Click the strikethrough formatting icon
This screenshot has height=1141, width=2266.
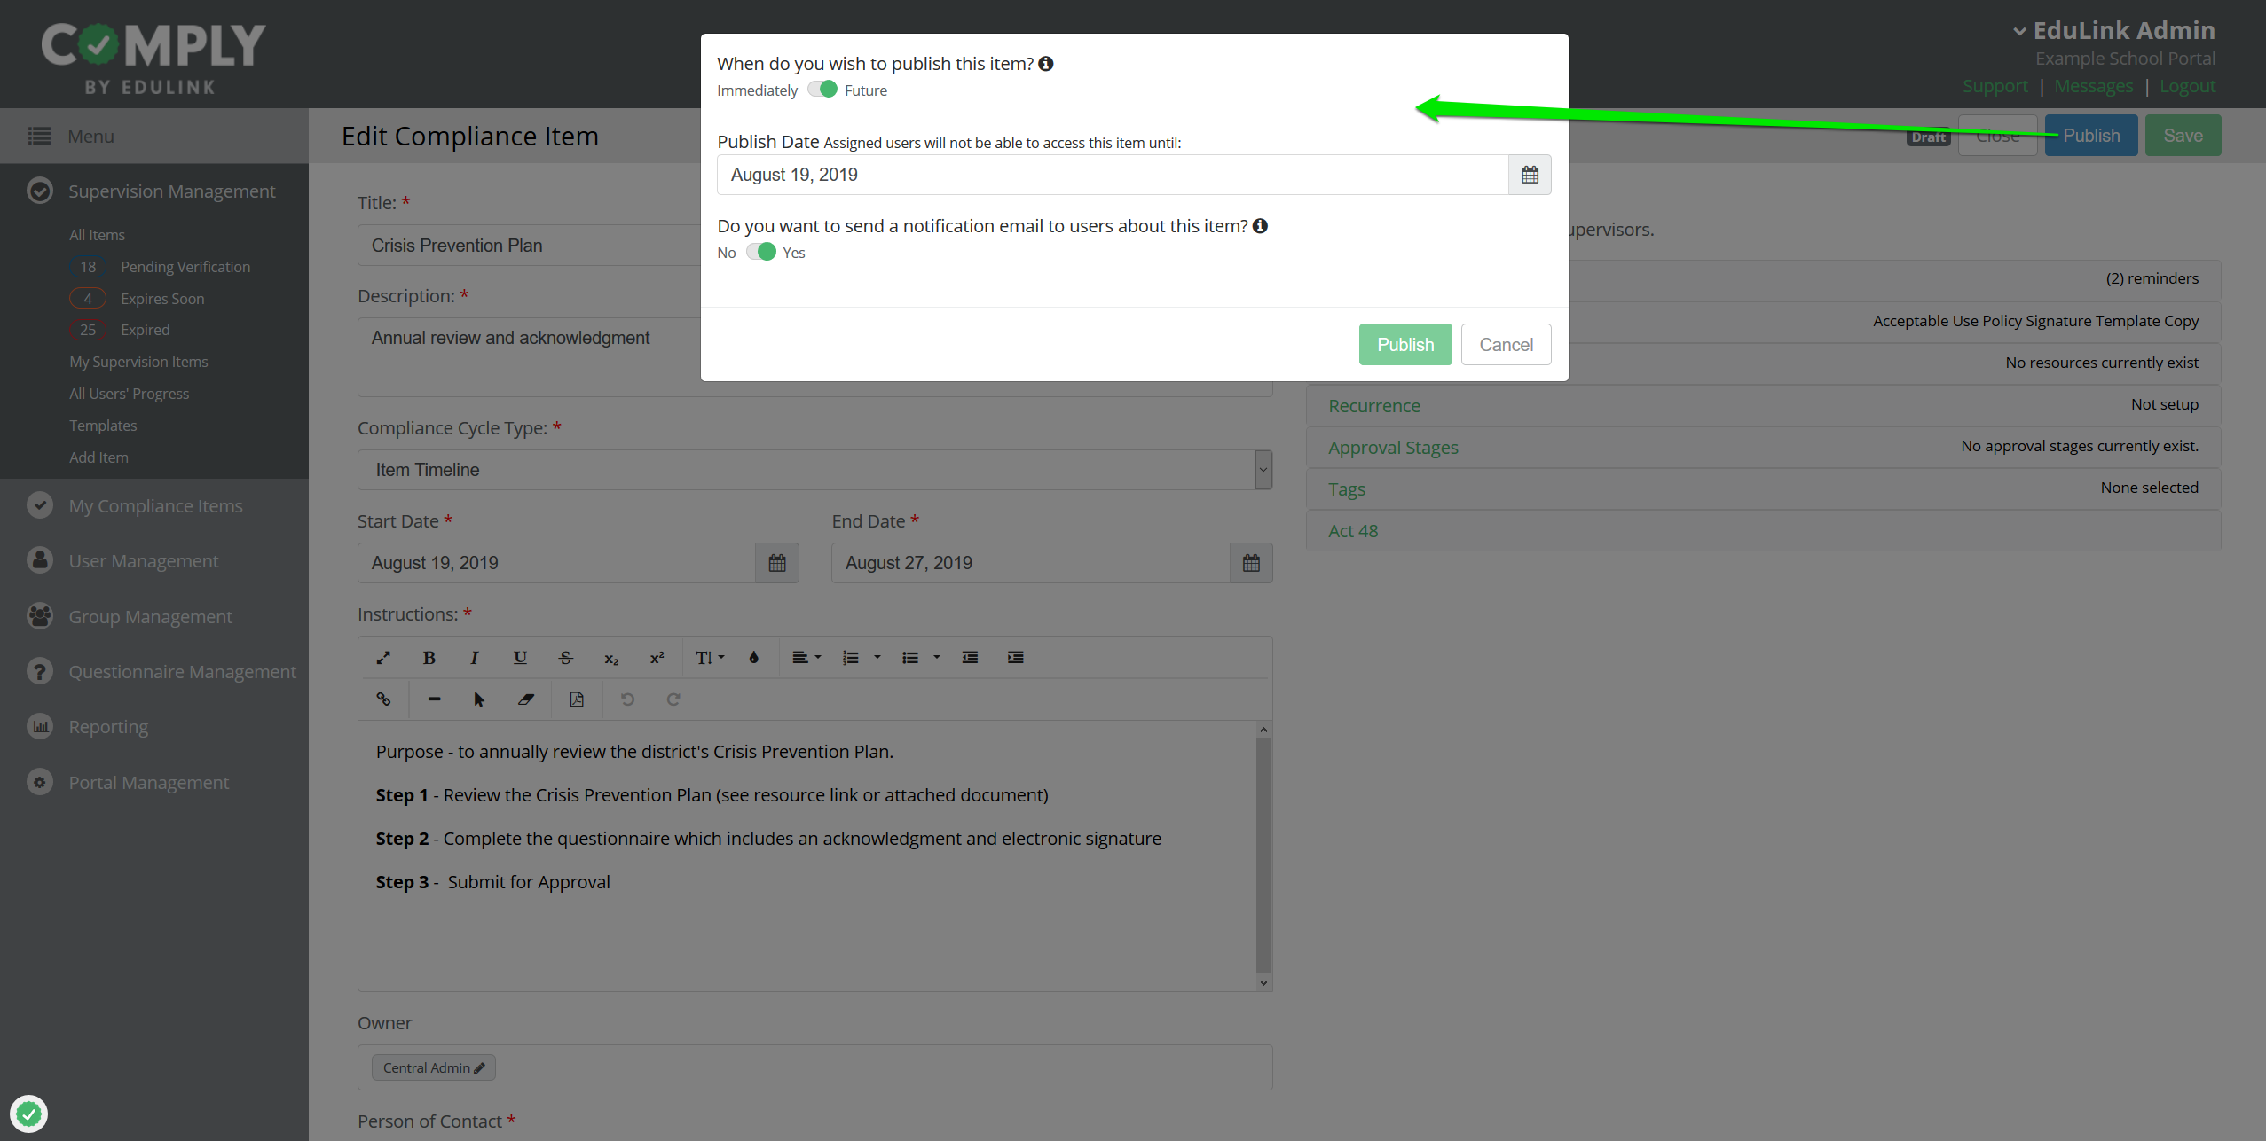565,658
